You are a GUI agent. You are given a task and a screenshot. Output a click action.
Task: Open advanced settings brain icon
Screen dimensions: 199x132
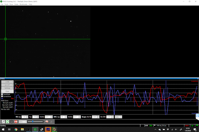(x=47, y=122)
